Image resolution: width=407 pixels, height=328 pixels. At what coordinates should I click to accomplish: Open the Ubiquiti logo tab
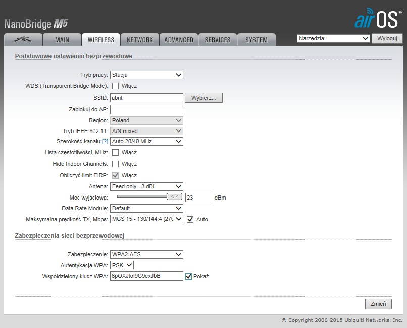point(23,40)
